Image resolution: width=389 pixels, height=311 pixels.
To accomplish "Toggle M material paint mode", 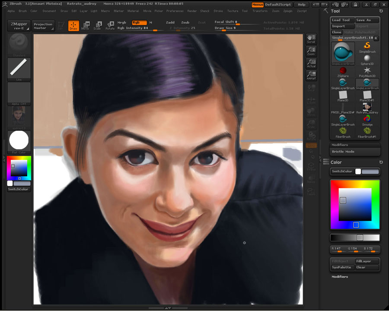I will (x=150, y=22).
